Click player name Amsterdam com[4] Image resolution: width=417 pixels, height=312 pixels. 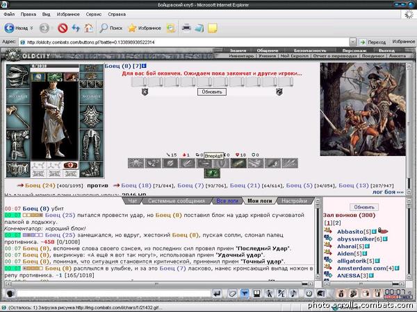365,268
